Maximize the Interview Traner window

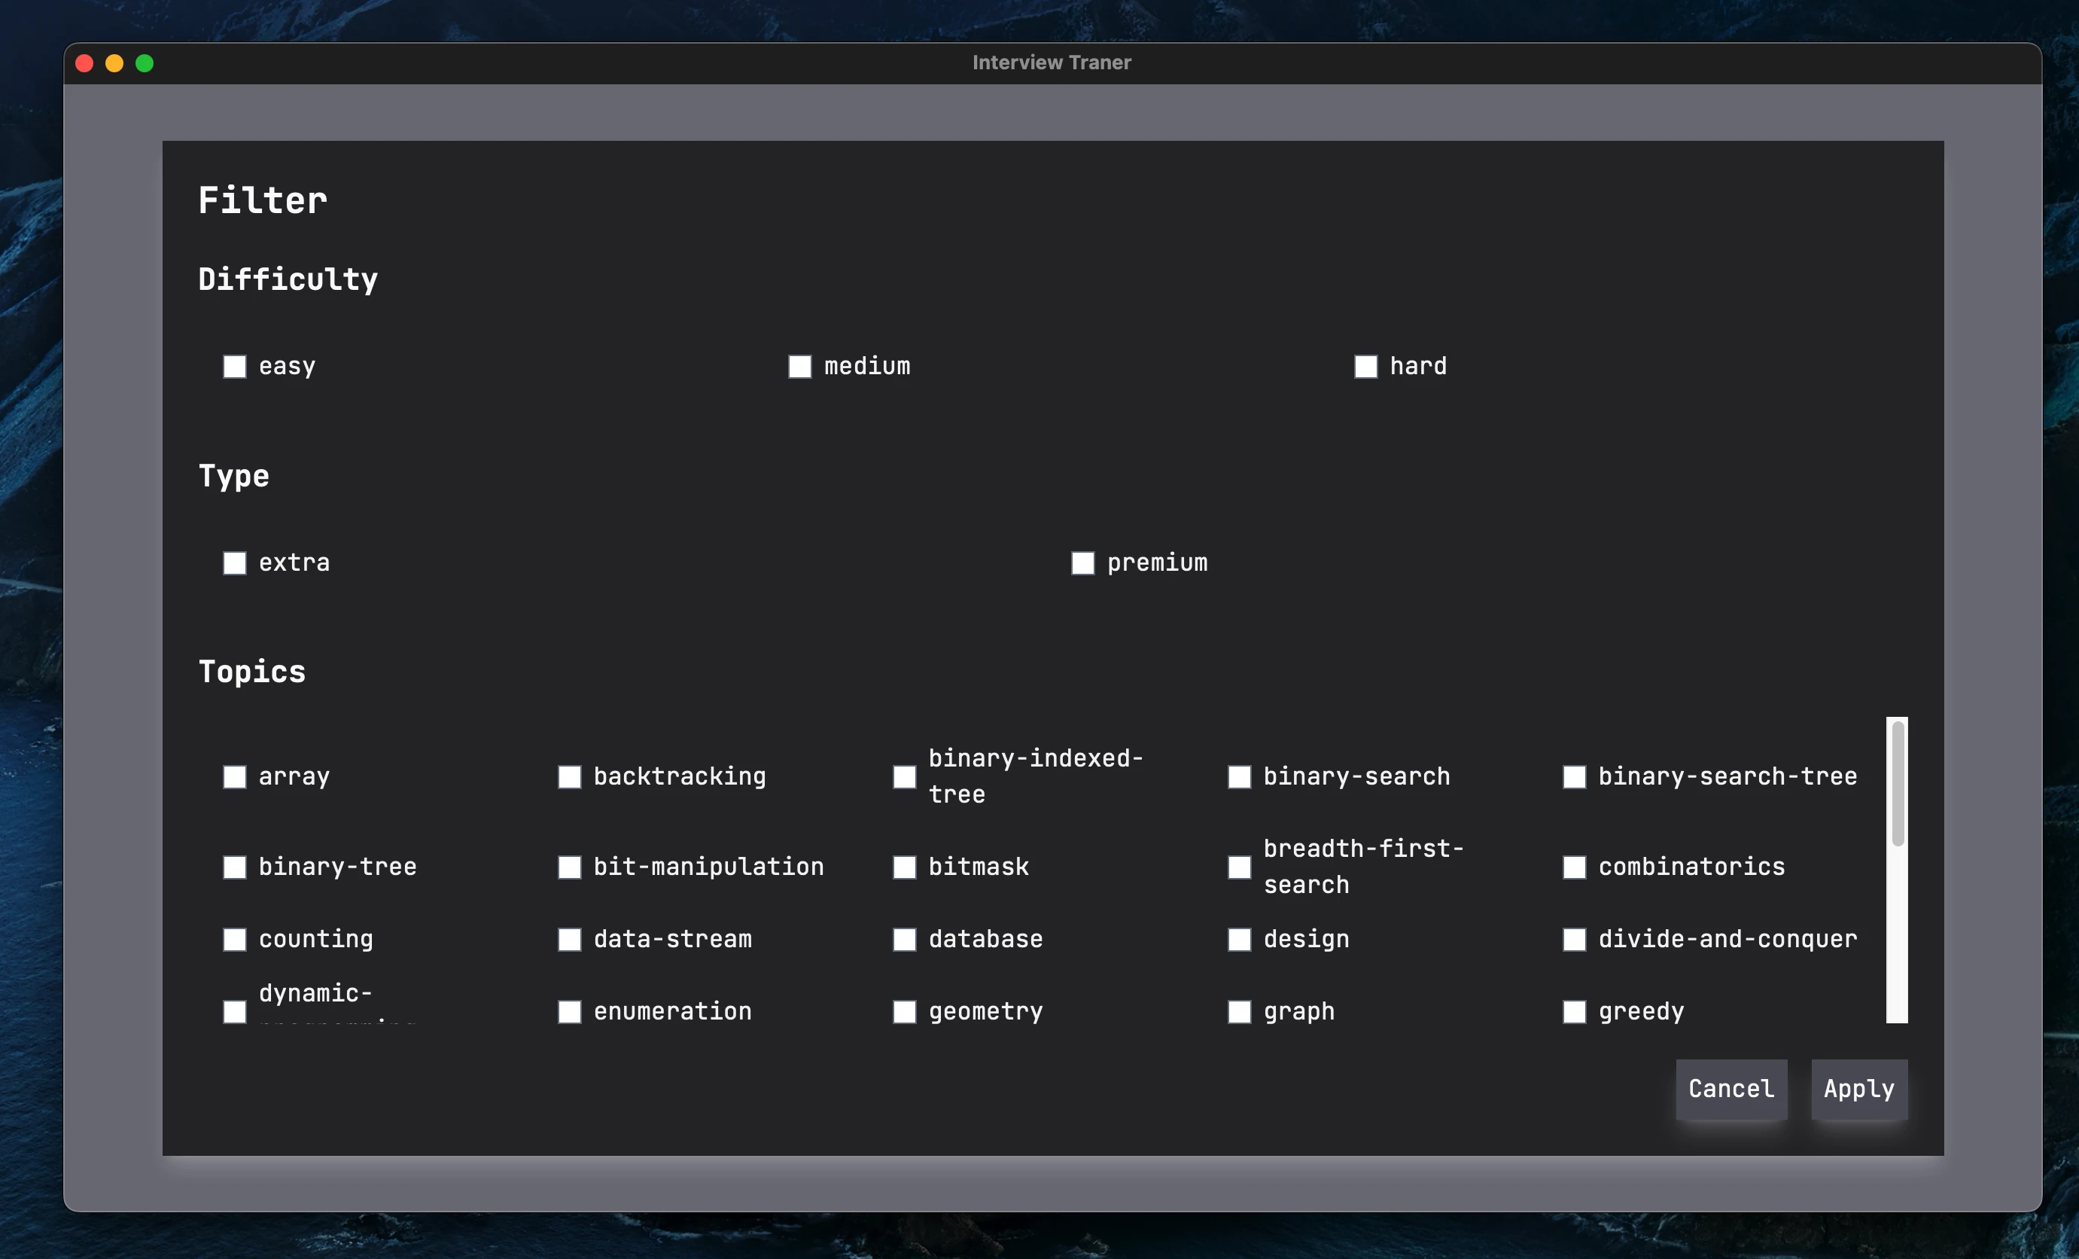[x=145, y=62]
